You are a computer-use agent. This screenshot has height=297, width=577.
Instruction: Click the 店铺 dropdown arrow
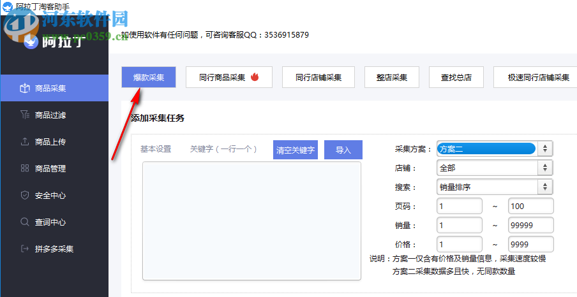click(545, 168)
